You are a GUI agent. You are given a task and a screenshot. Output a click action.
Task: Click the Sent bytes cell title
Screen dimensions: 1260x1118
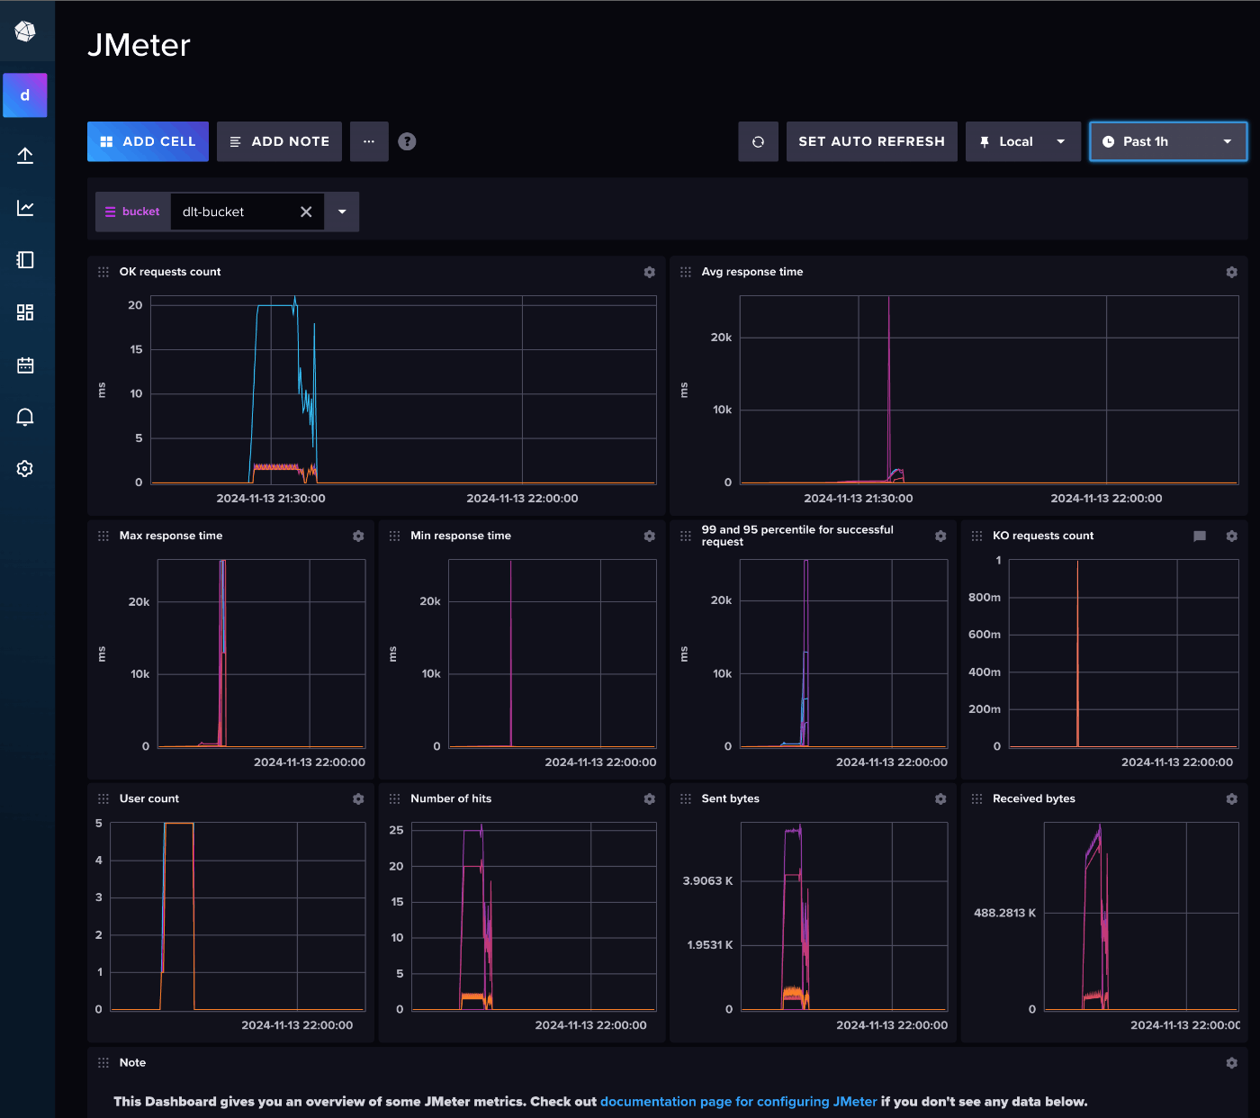tap(731, 798)
